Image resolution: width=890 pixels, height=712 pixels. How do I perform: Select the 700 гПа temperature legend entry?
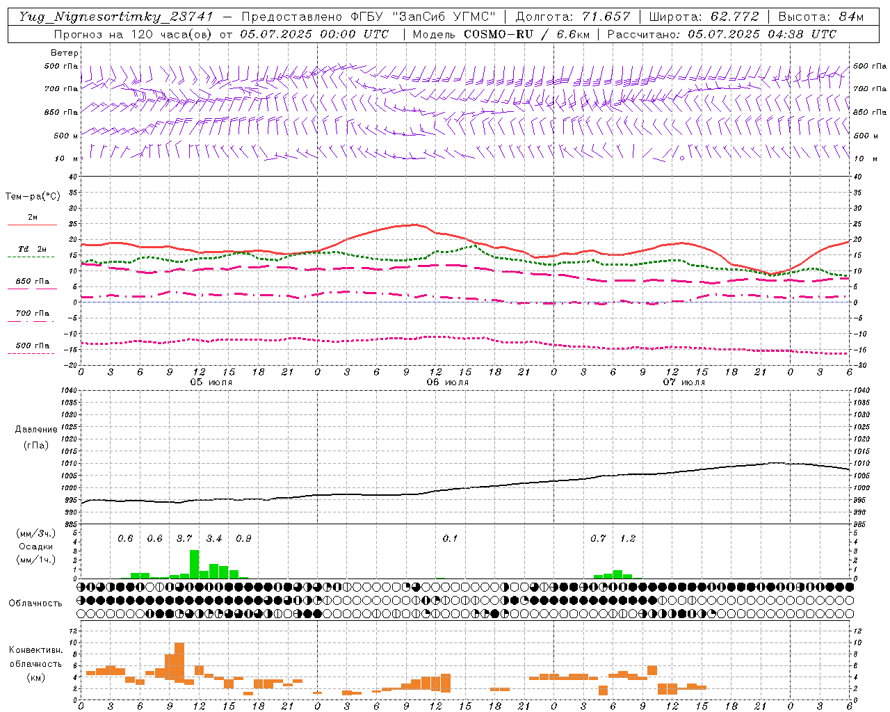pyautogui.click(x=32, y=314)
